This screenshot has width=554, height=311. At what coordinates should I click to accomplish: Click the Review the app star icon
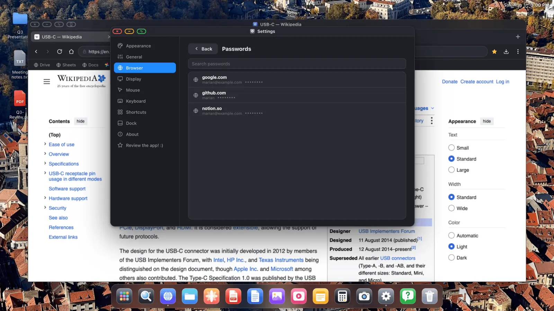coord(120,145)
